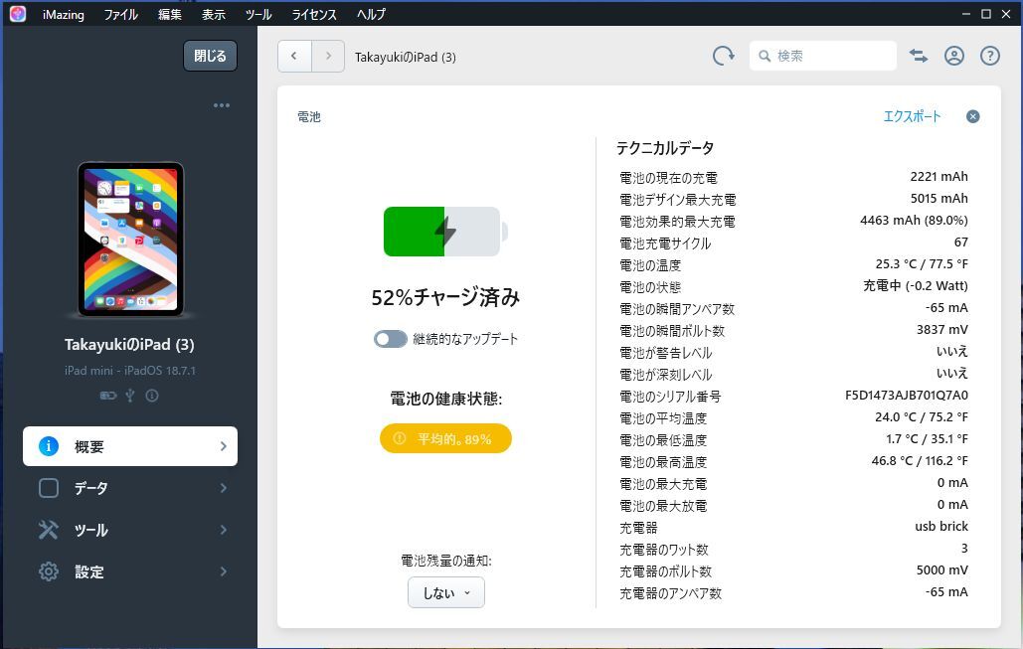Screen dimensions: 1023x649
Task: Click the small battery status icon under device name
Action: tap(108, 396)
